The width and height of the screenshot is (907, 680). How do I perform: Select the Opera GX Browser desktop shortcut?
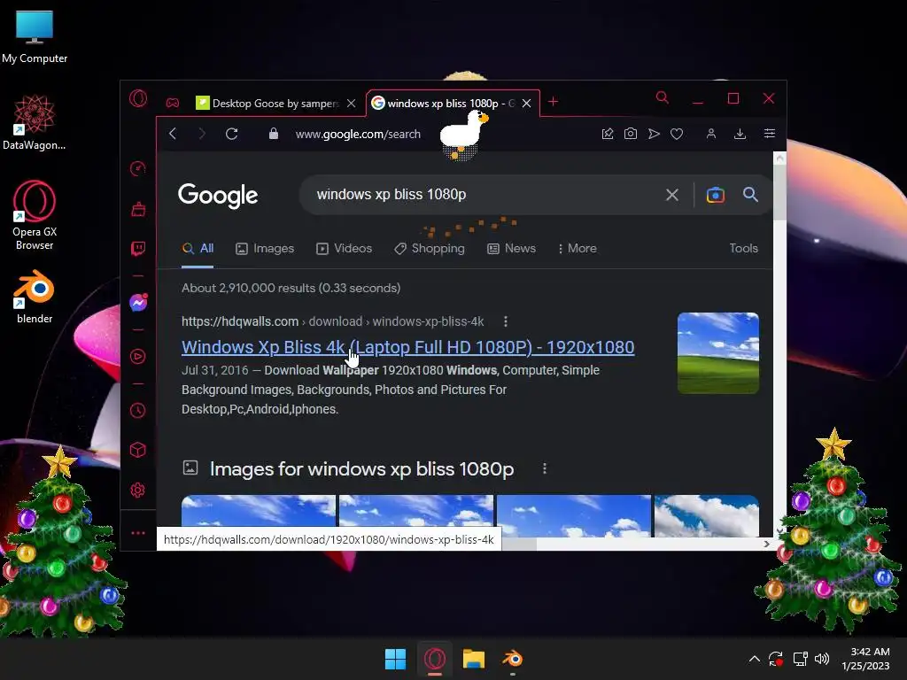coord(35,215)
